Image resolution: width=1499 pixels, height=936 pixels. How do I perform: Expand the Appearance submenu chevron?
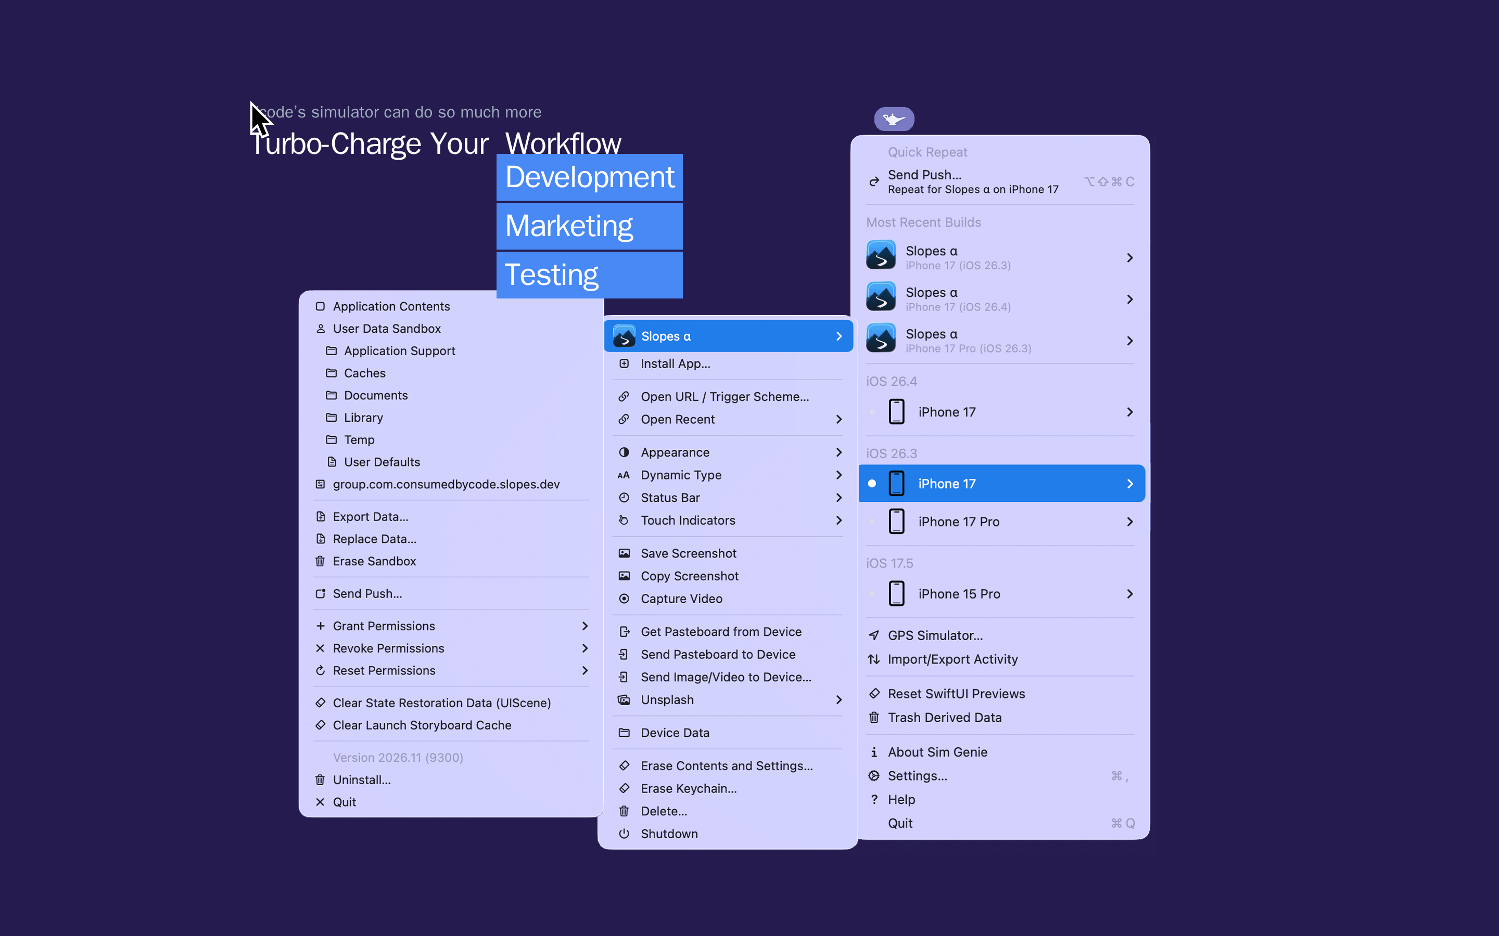click(839, 452)
